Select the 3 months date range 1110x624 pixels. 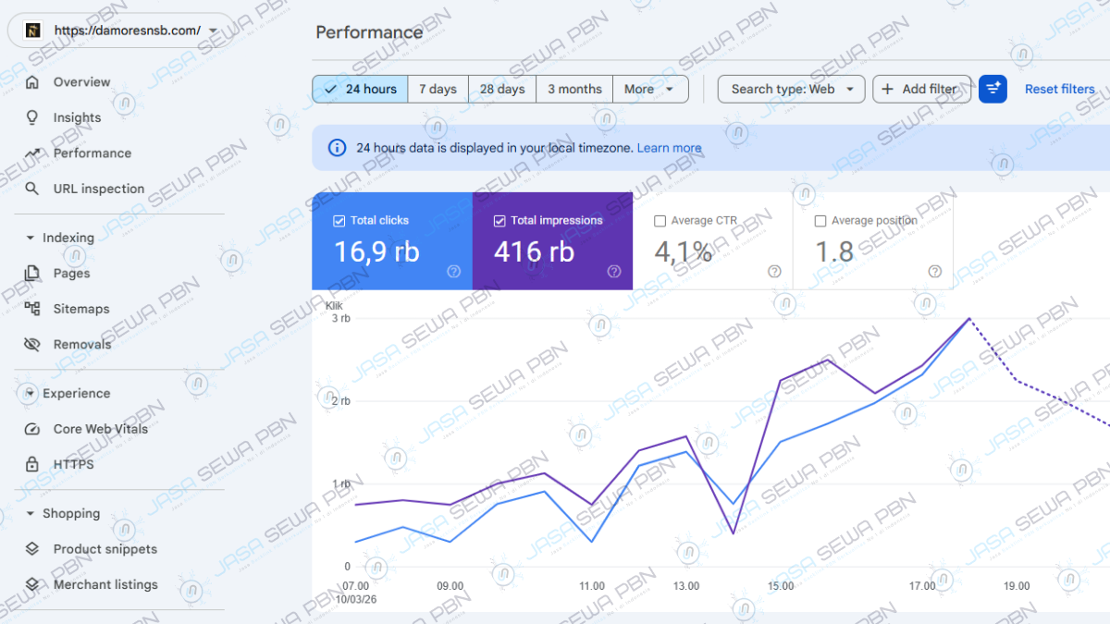coord(573,89)
